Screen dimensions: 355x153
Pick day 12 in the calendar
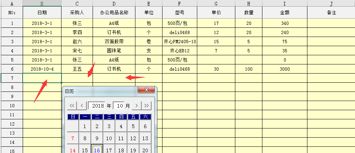(x=133, y=138)
